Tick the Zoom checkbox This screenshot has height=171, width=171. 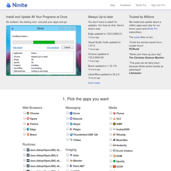tap(68, 113)
